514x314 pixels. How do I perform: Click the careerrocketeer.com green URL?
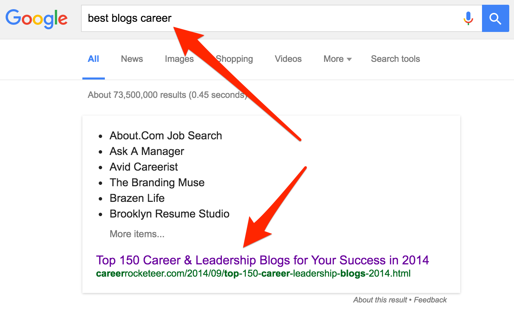point(253,273)
